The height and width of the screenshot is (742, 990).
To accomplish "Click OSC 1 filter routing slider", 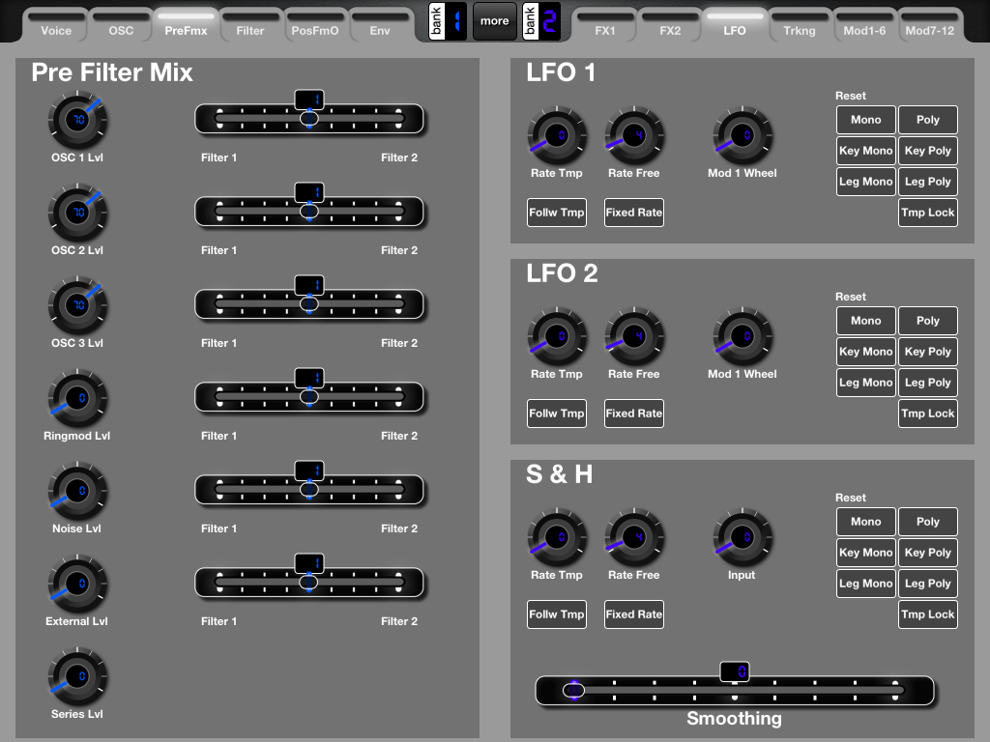I will [x=309, y=119].
